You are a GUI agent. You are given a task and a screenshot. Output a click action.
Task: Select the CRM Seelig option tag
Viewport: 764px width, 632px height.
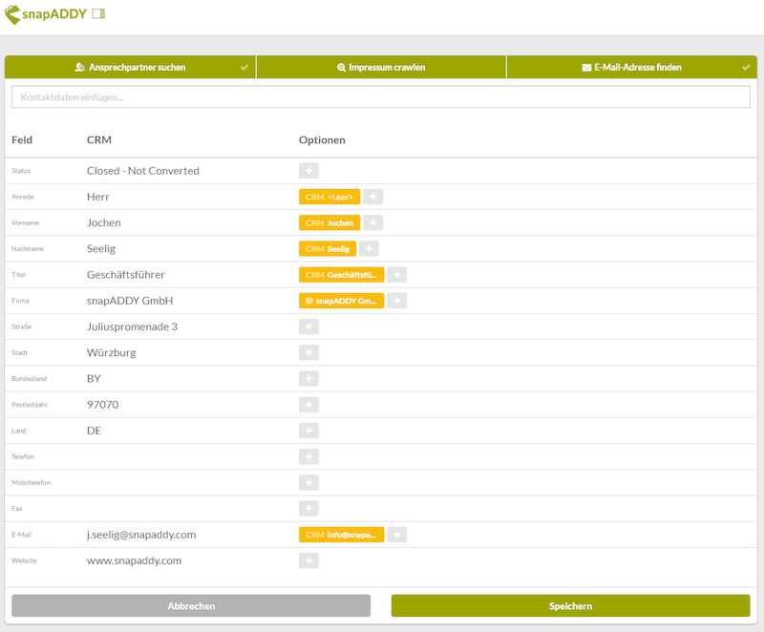(x=327, y=248)
